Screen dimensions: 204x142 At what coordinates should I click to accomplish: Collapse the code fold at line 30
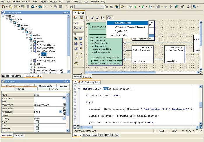[x=79, y=88]
